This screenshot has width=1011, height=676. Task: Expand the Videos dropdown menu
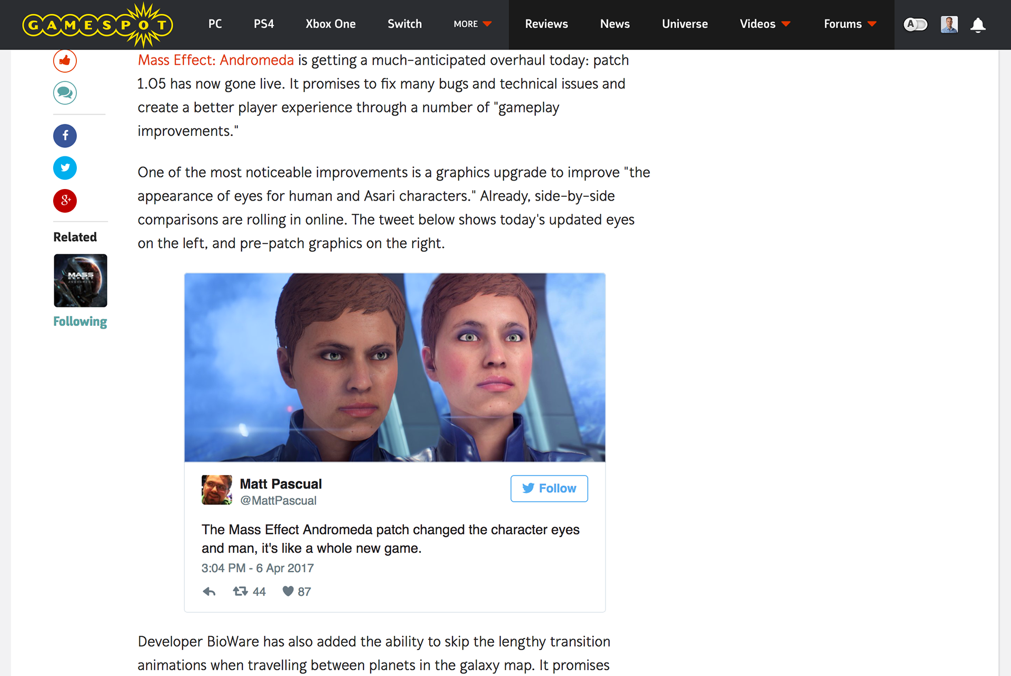pos(765,24)
